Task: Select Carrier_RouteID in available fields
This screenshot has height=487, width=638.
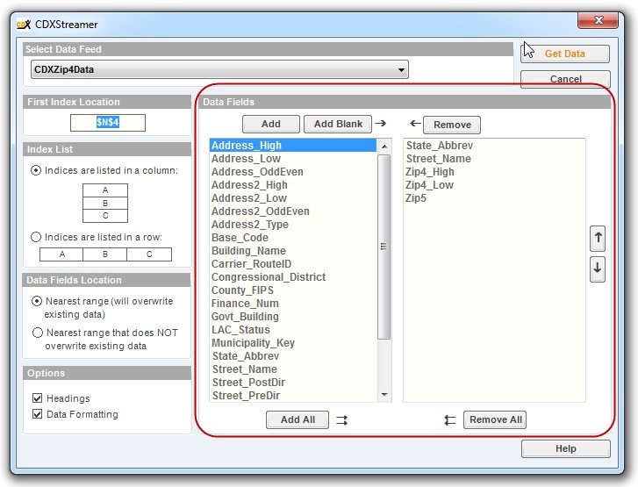Action: [293, 264]
